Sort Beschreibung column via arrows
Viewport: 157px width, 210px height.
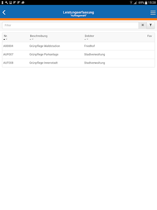(31, 39)
